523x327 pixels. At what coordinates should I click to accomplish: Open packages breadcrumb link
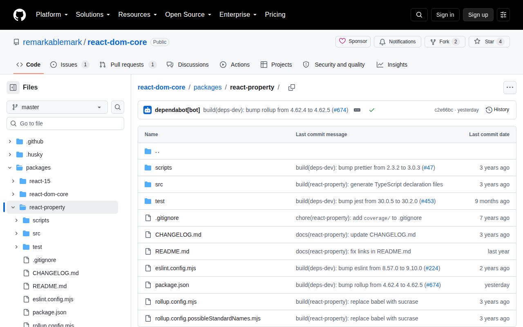pyautogui.click(x=208, y=87)
